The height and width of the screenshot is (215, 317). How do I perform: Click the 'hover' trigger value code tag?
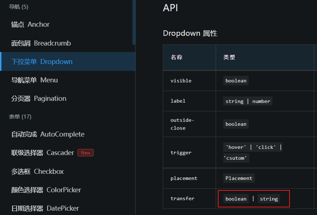pyautogui.click(x=236, y=147)
